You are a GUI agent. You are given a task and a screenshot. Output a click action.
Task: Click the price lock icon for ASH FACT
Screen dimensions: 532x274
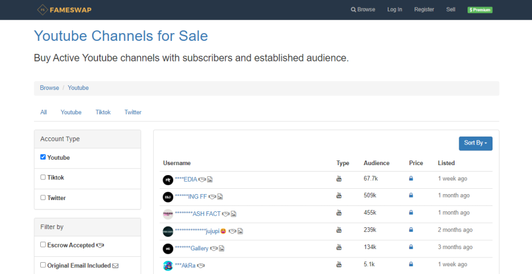tap(411, 212)
